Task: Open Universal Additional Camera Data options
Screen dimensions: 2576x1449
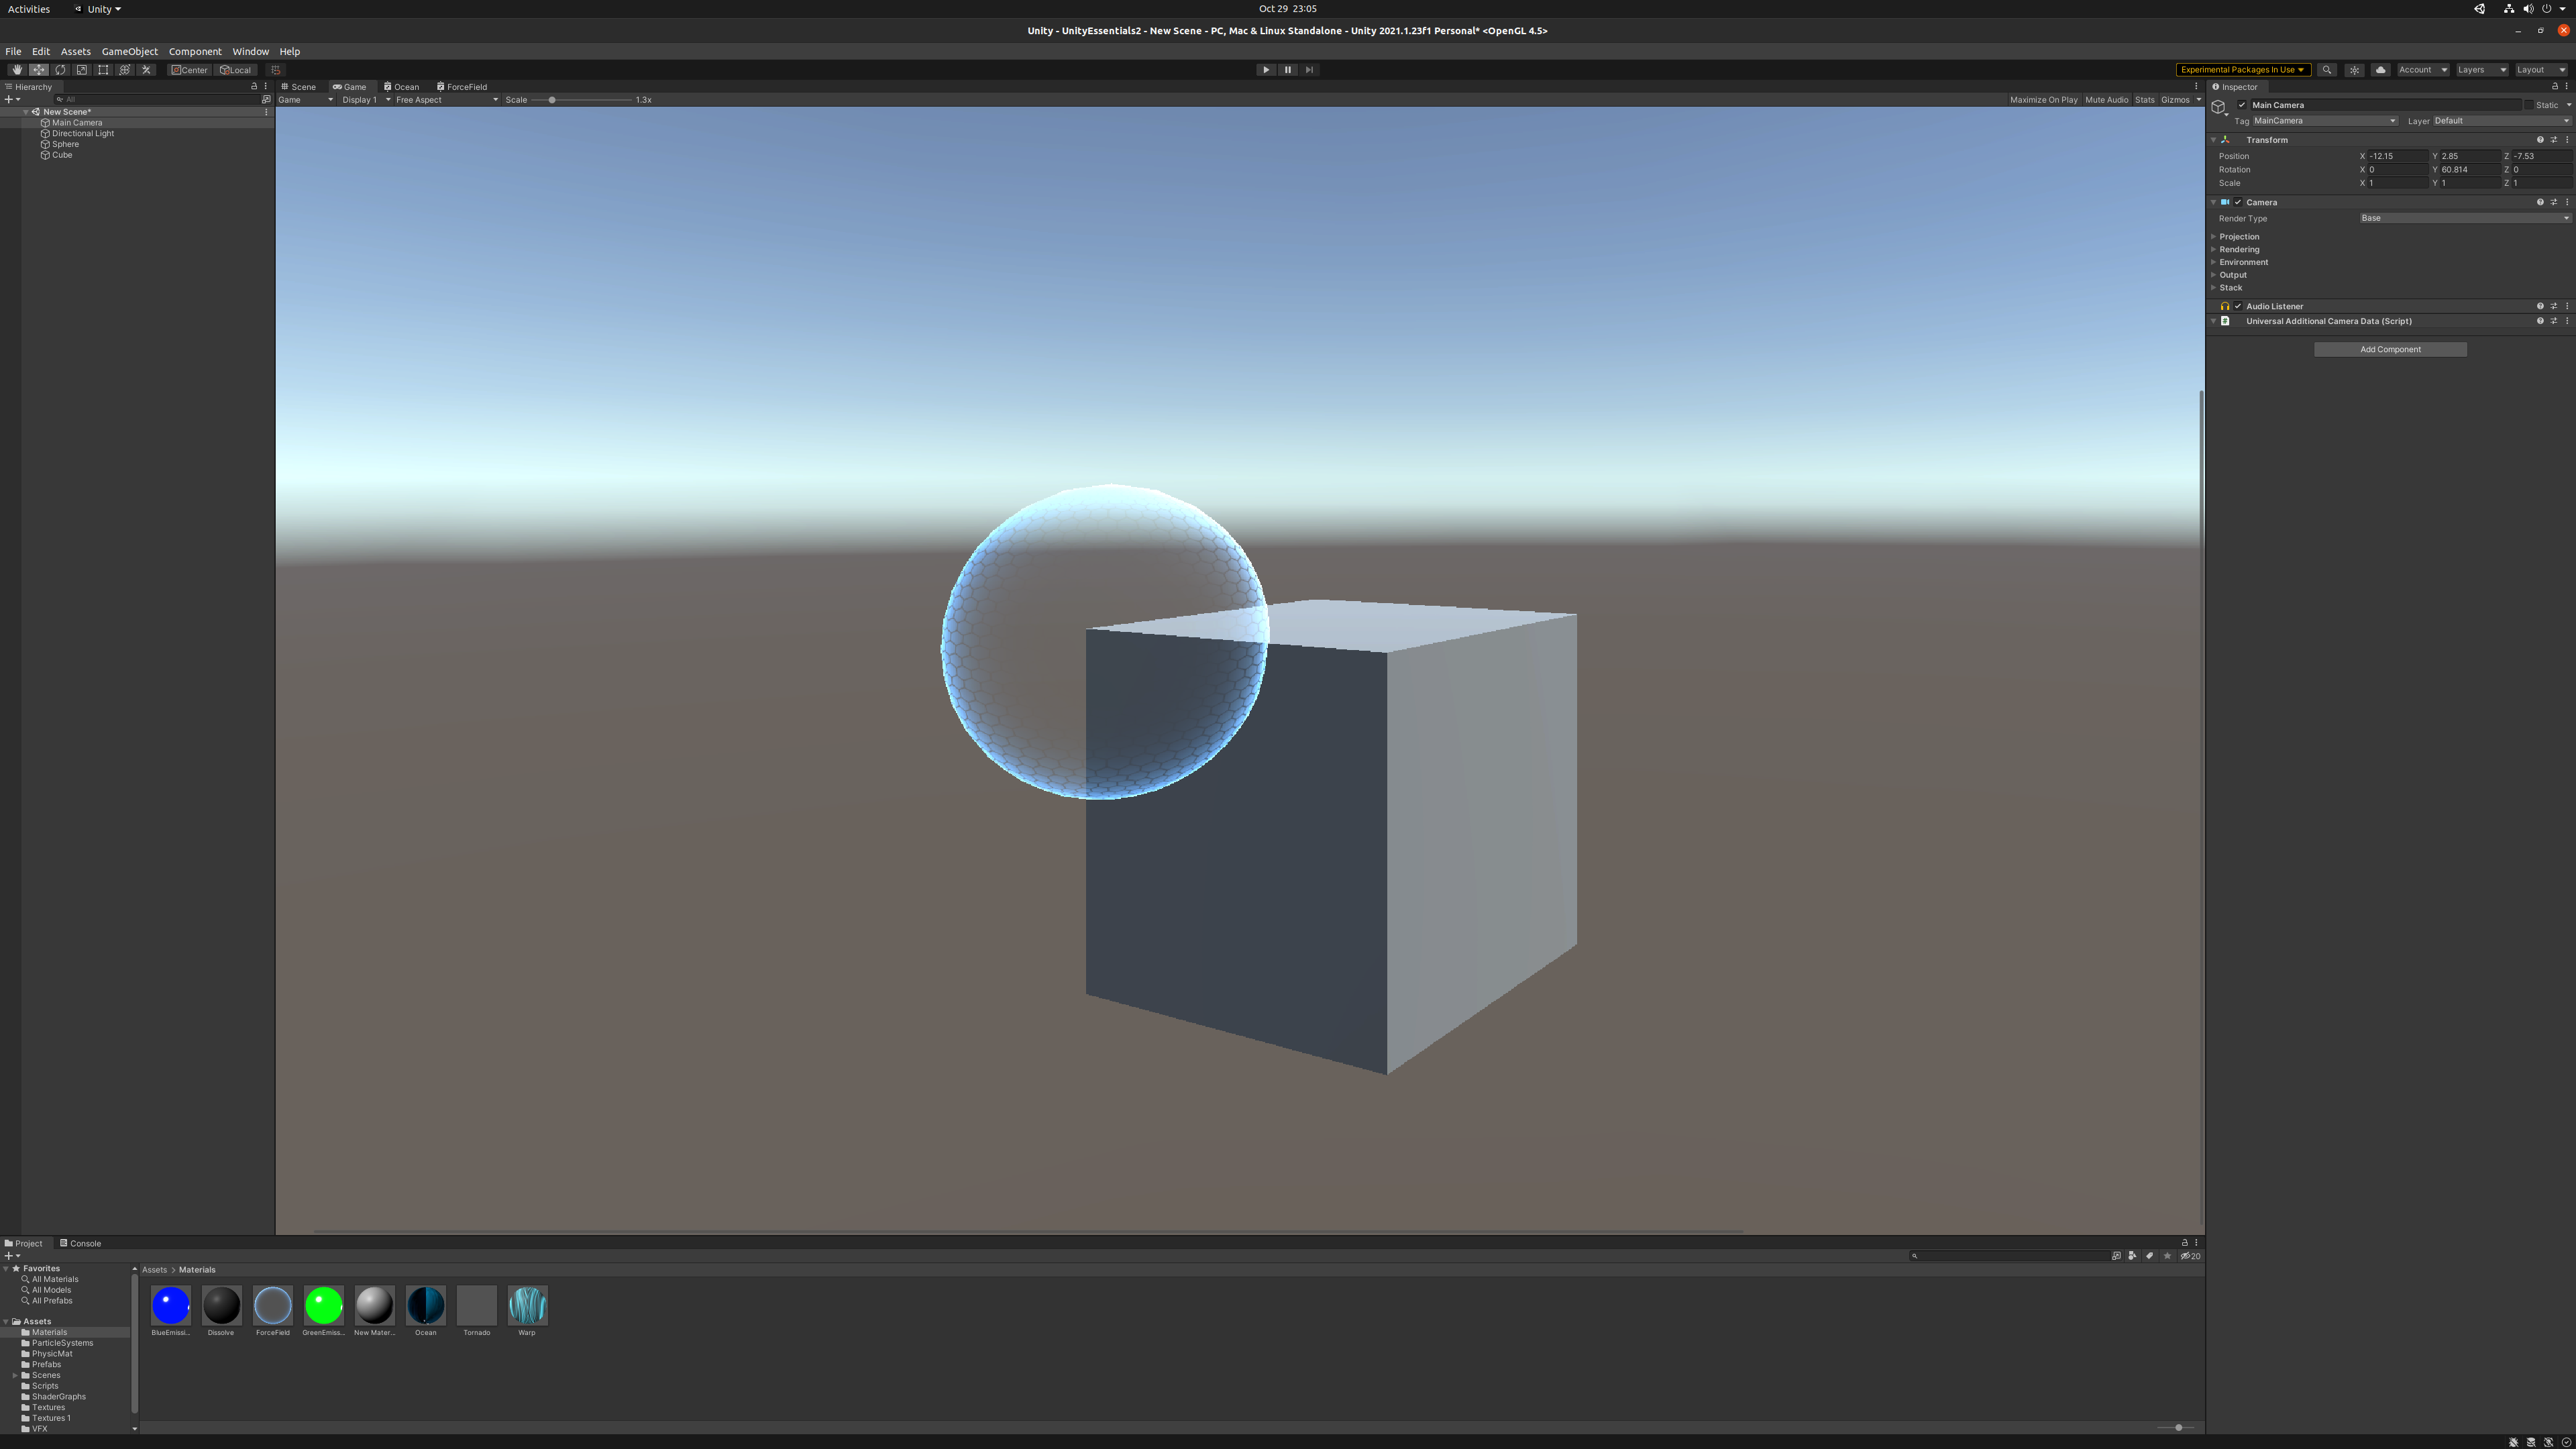Action: pyautogui.click(x=2567, y=321)
